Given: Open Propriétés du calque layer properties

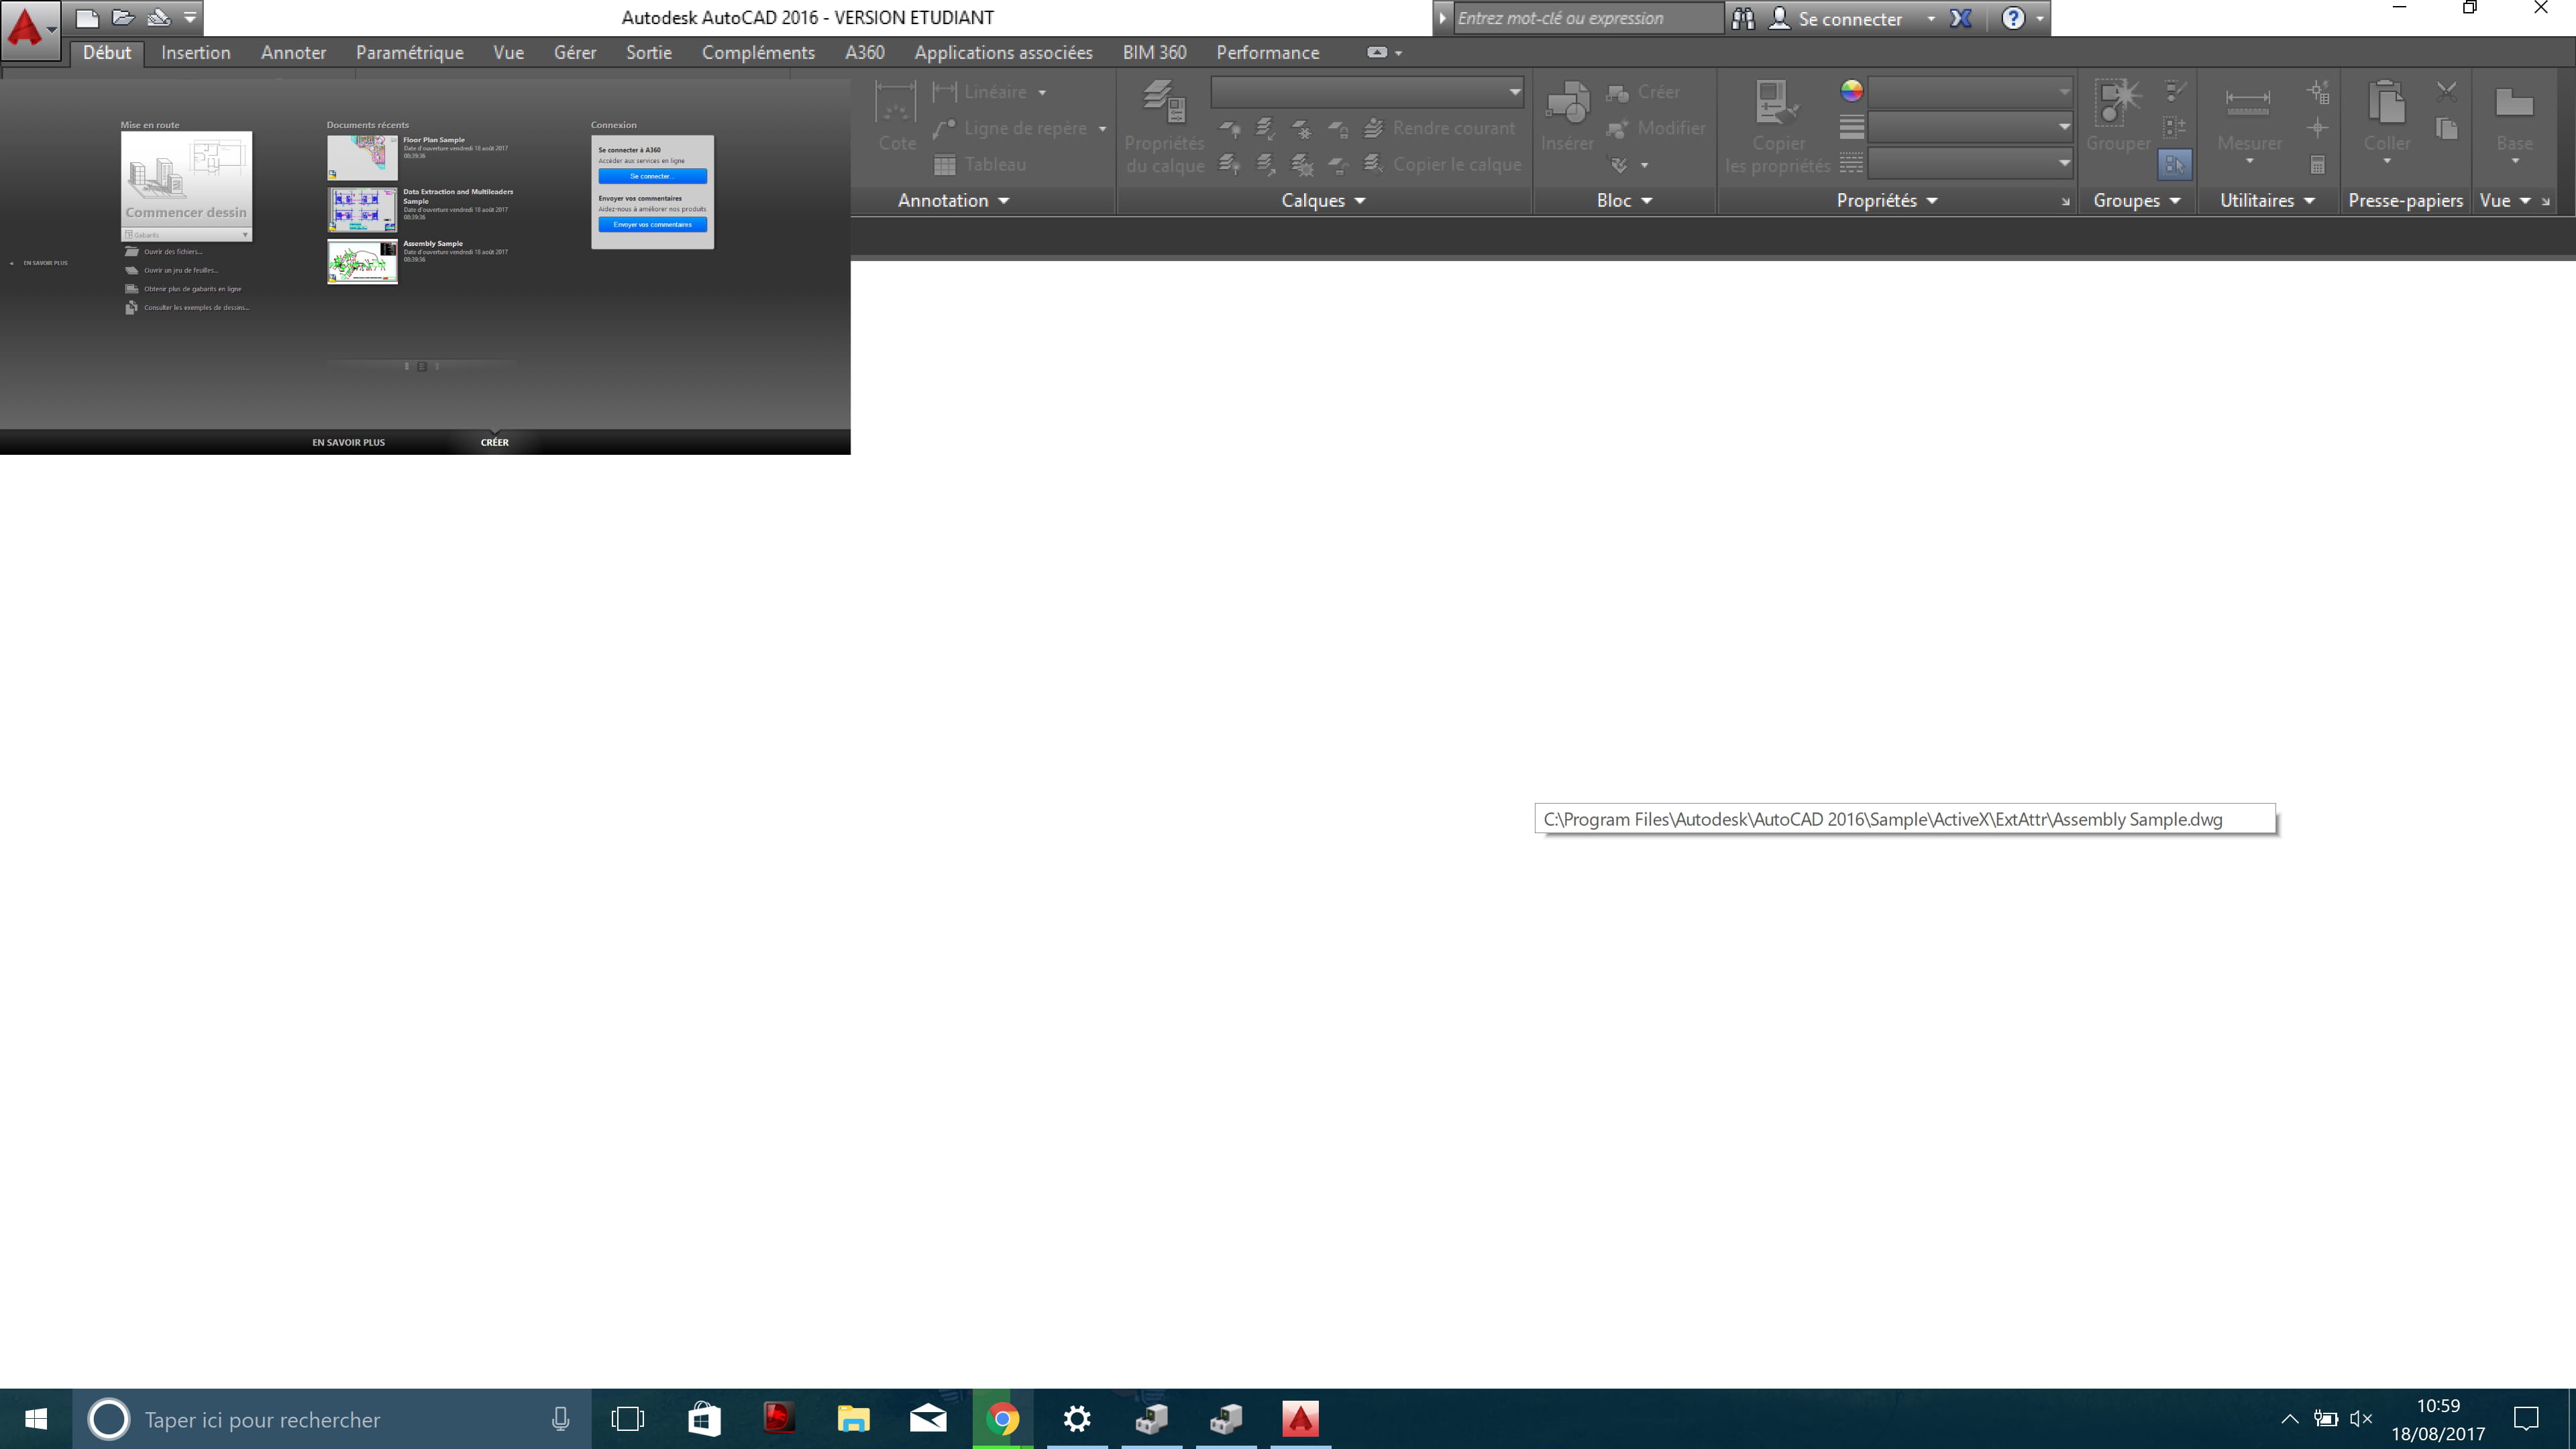Looking at the screenshot, I should (x=1164, y=128).
